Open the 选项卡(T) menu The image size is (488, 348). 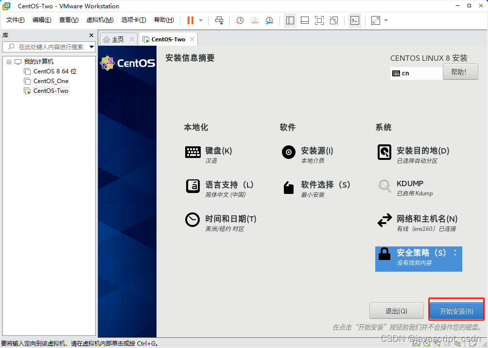pyautogui.click(x=134, y=20)
